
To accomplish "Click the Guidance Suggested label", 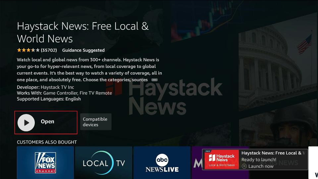I will pos(83,50).
